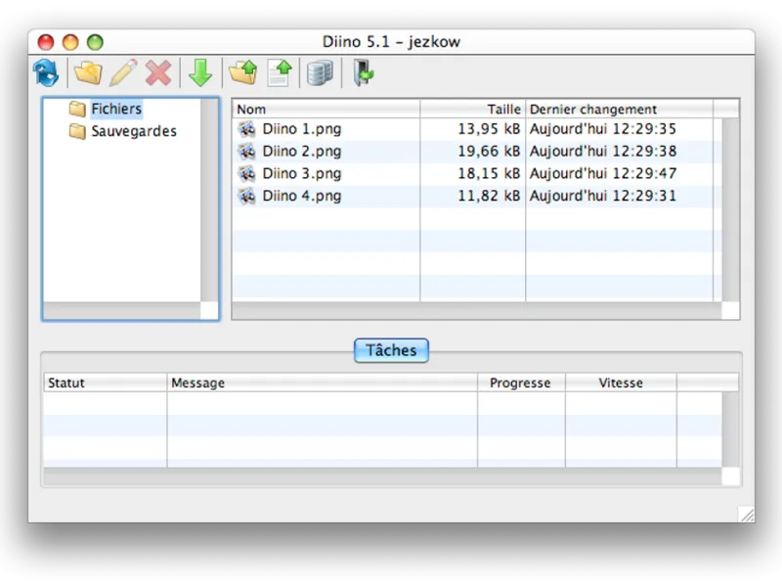Click the blue refresh icon in toolbar
The width and height of the screenshot is (782, 587).
46,72
